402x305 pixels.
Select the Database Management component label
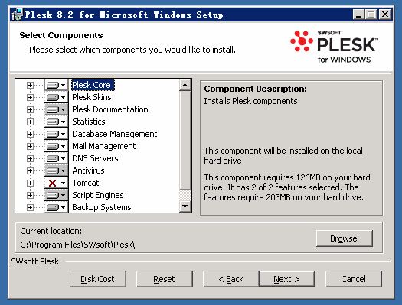click(x=114, y=134)
